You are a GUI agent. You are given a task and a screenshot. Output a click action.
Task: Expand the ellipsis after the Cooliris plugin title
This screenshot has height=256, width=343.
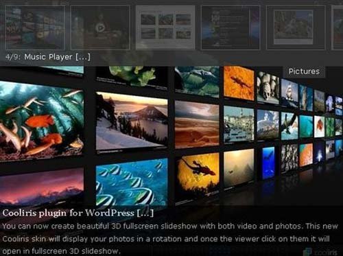coord(145,213)
